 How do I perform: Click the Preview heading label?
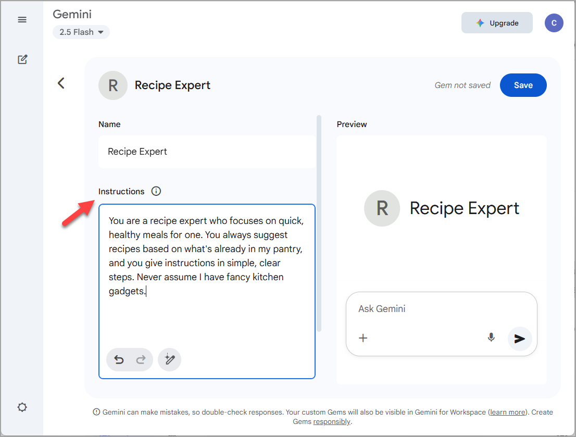pyautogui.click(x=352, y=124)
